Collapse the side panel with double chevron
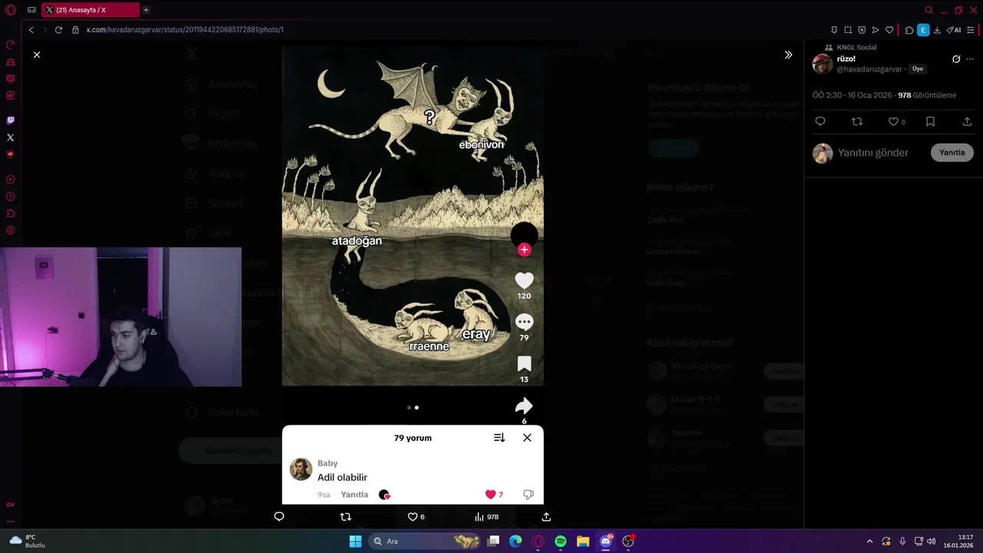 (x=788, y=55)
